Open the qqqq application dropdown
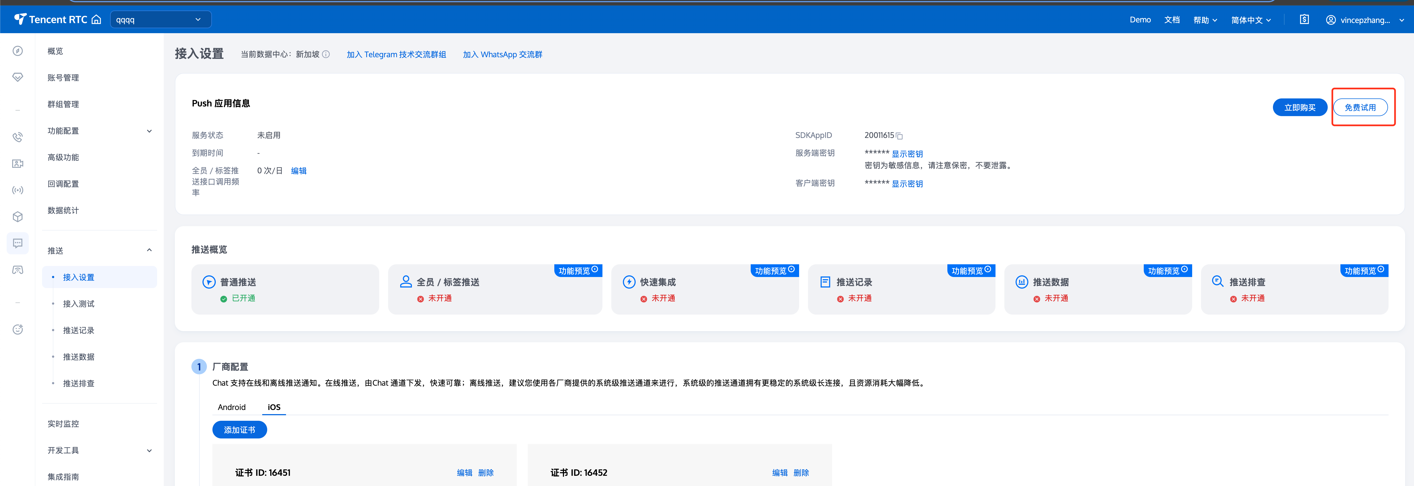Viewport: 1414px width, 486px height. point(160,20)
